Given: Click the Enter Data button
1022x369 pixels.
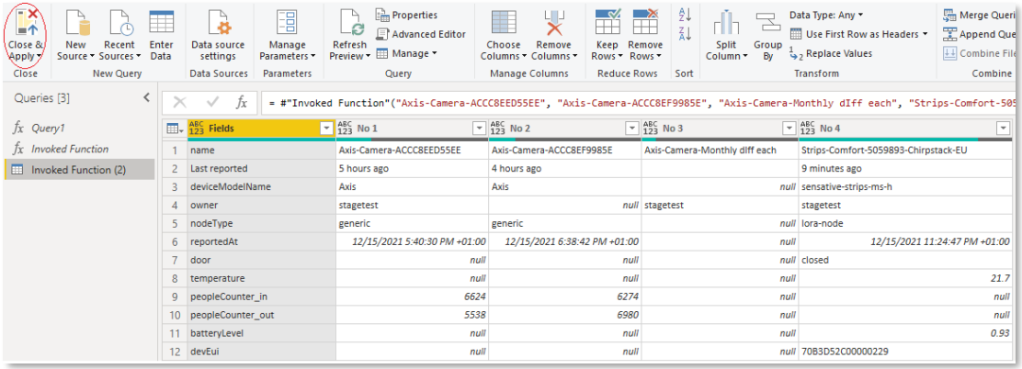Looking at the screenshot, I should tap(161, 35).
